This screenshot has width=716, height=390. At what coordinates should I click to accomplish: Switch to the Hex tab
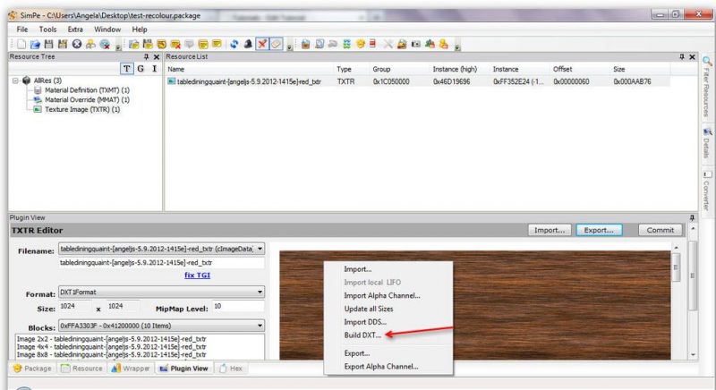[231, 369]
